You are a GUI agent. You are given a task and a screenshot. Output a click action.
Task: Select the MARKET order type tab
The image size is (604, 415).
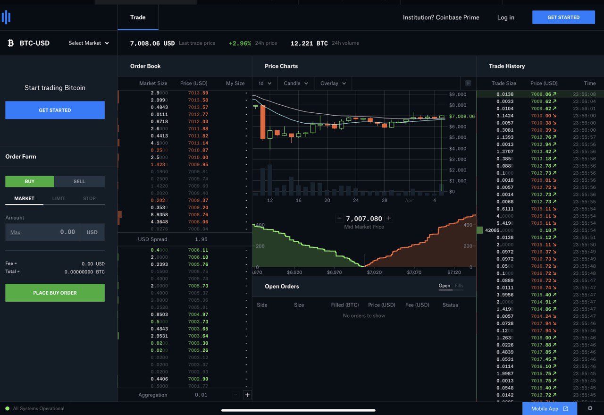coord(24,199)
